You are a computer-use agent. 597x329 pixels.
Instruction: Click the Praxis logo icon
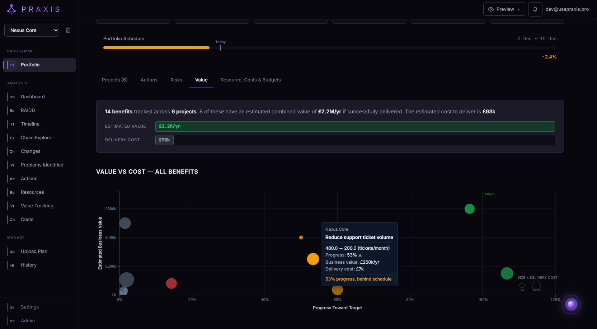click(x=11, y=9)
